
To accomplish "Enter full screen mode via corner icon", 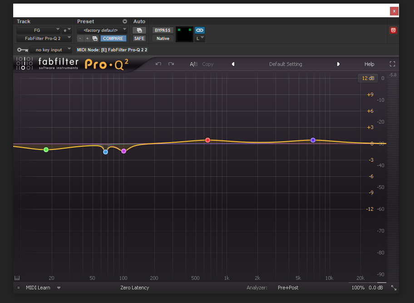I will [393, 64].
